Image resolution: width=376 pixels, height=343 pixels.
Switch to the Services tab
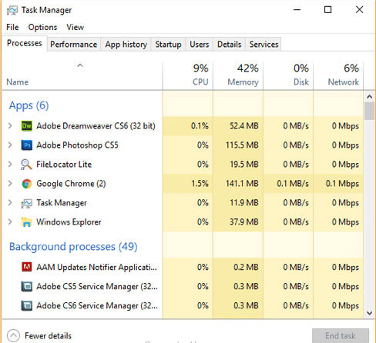tap(264, 45)
